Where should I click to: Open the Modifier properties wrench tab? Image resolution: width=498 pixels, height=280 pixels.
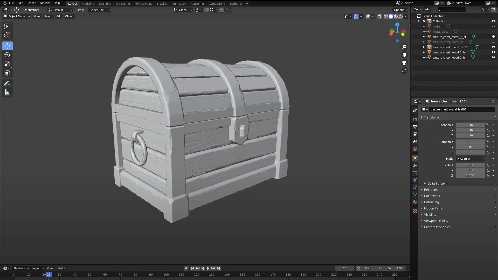pyautogui.click(x=415, y=165)
